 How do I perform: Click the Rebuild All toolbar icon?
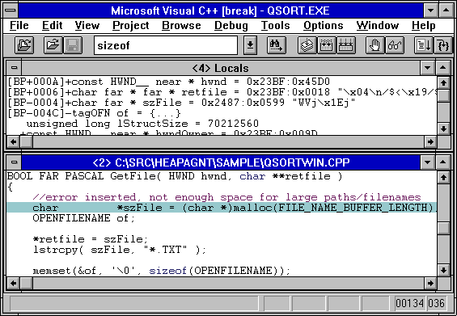point(346,45)
